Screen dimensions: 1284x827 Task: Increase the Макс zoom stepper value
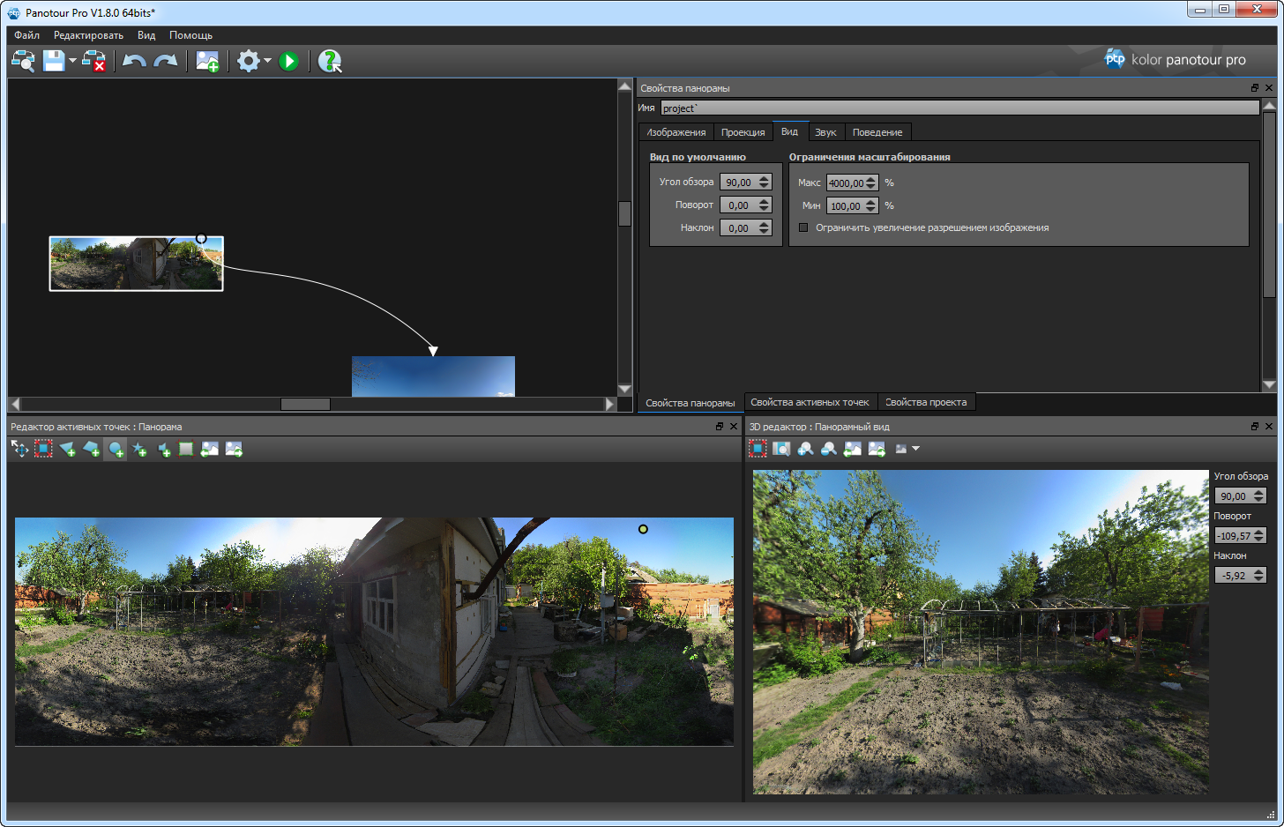tap(871, 179)
